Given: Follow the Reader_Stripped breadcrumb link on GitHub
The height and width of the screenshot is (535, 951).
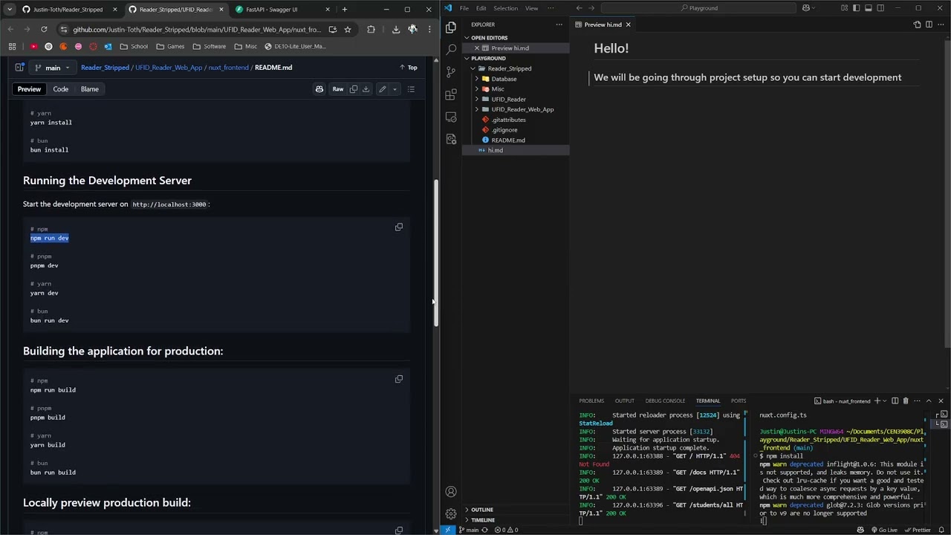Looking at the screenshot, I should pyautogui.click(x=105, y=68).
